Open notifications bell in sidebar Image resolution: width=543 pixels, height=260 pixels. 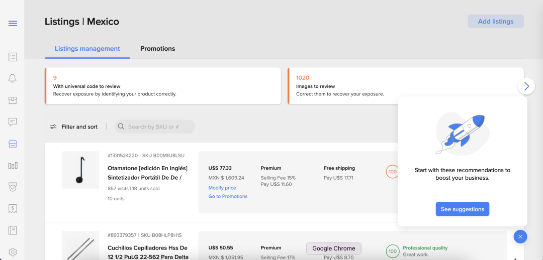click(x=13, y=78)
